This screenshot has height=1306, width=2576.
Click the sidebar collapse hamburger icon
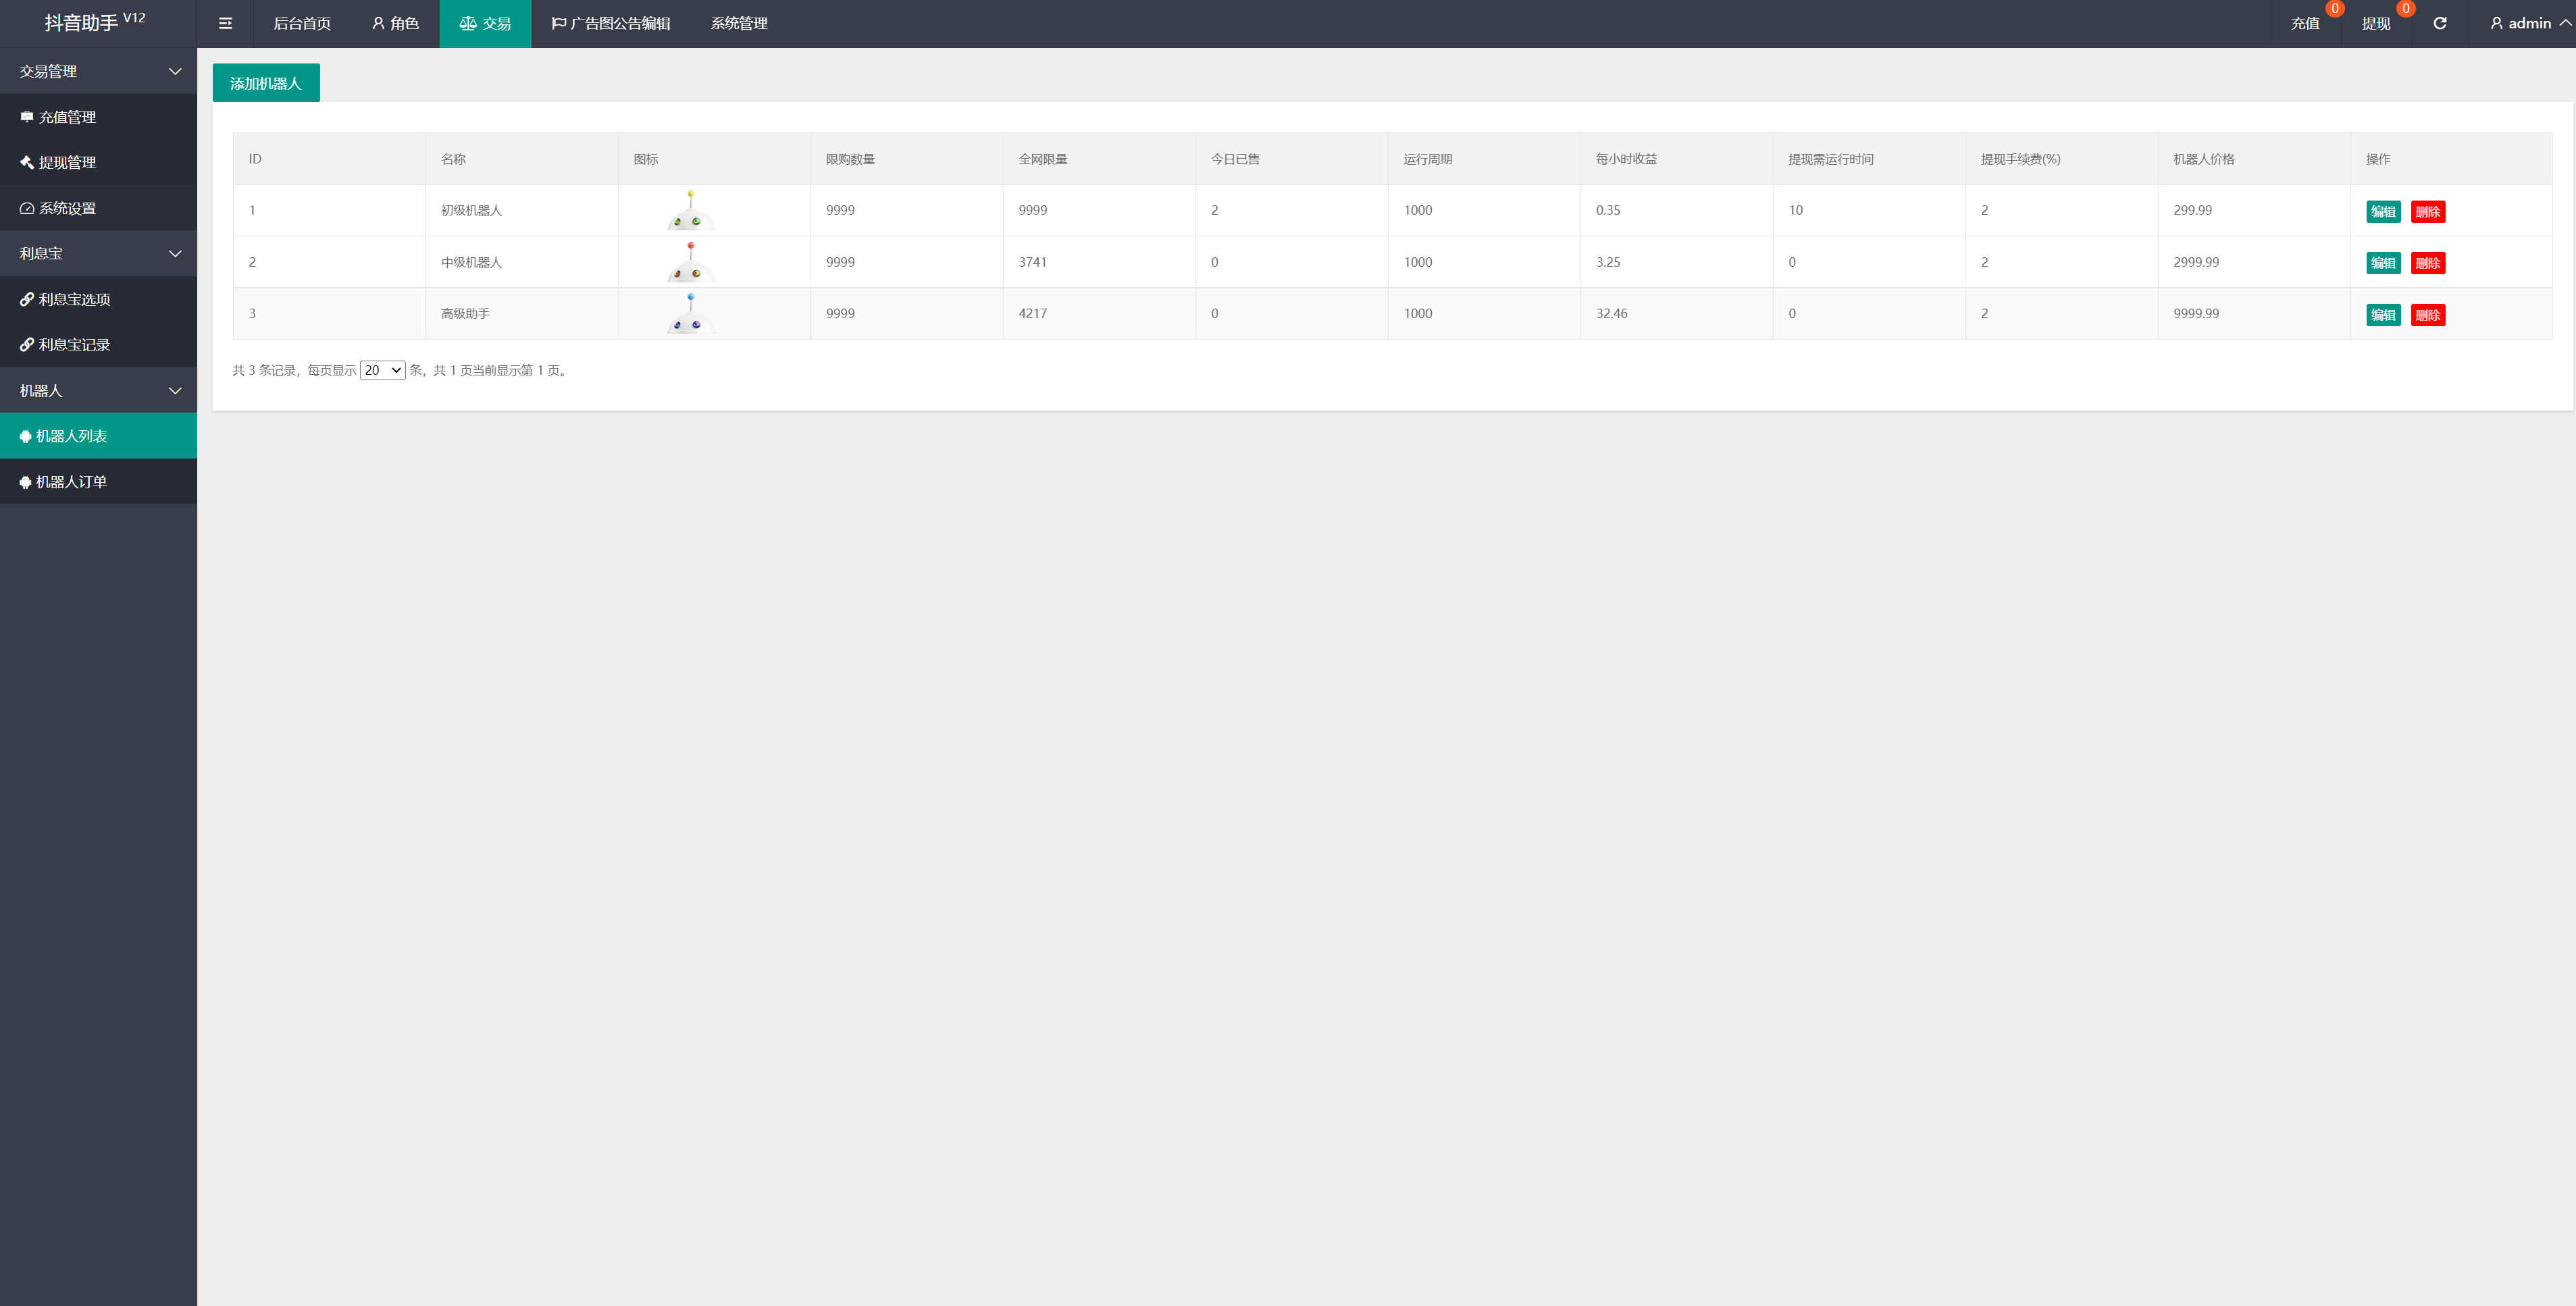[x=225, y=23]
